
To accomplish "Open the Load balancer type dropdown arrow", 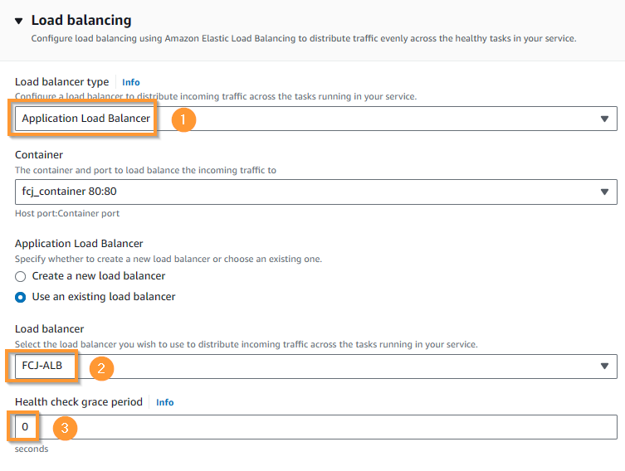I will [x=604, y=119].
